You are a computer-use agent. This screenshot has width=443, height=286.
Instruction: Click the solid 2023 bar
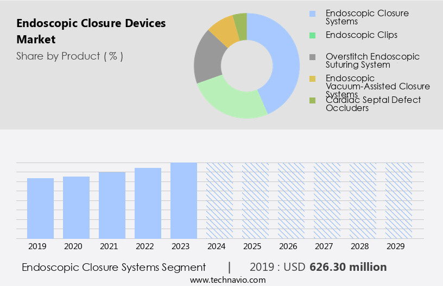[183, 200]
